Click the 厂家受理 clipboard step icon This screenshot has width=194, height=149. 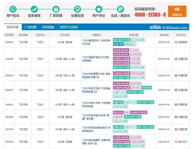coord(56,9)
